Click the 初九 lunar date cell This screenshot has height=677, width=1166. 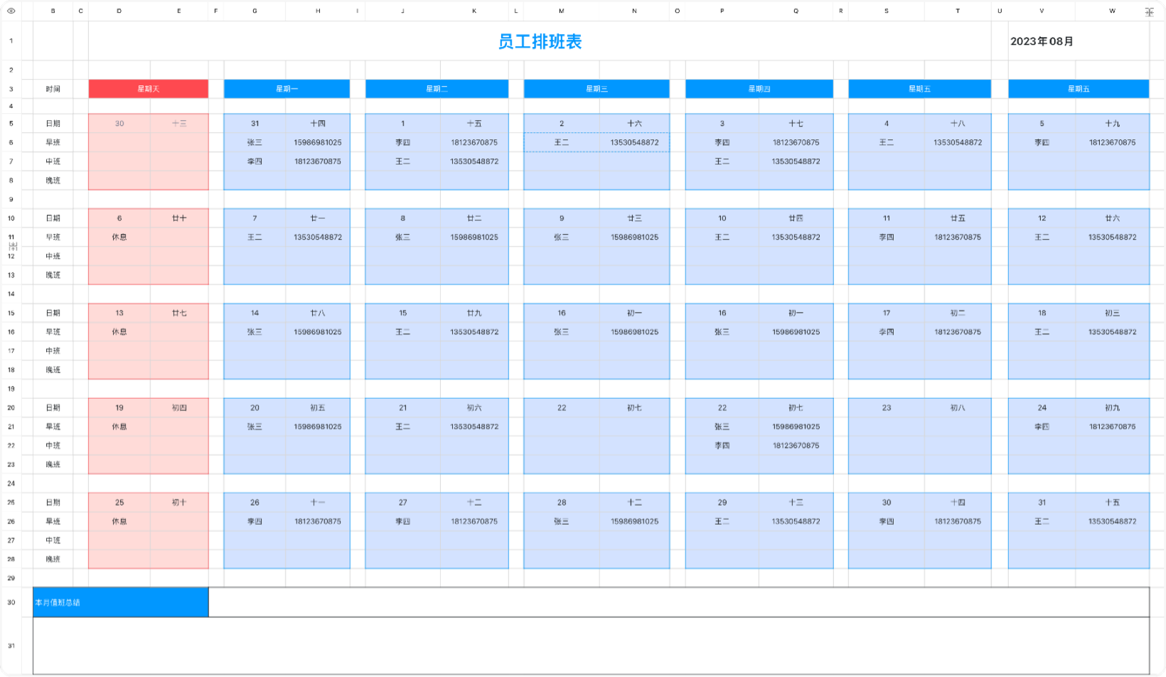point(1112,408)
